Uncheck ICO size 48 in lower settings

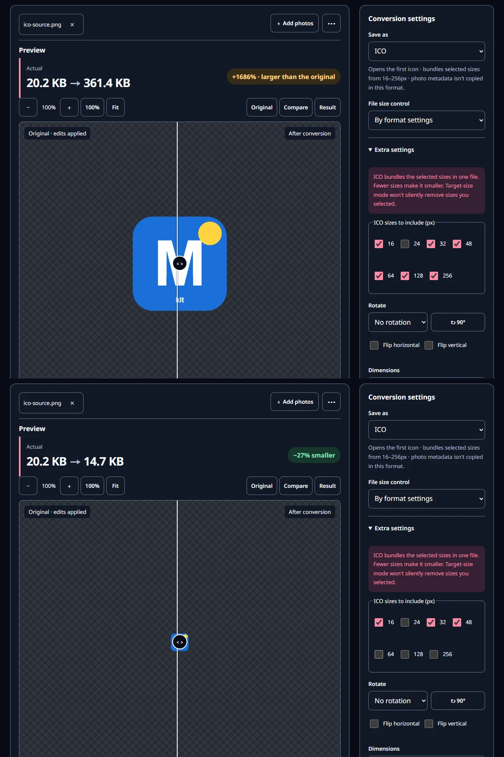pos(457,622)
